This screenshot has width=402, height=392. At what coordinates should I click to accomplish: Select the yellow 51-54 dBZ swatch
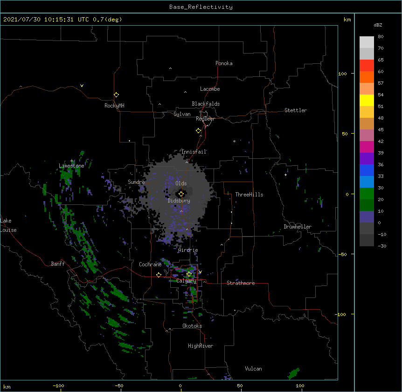(367, 100)
